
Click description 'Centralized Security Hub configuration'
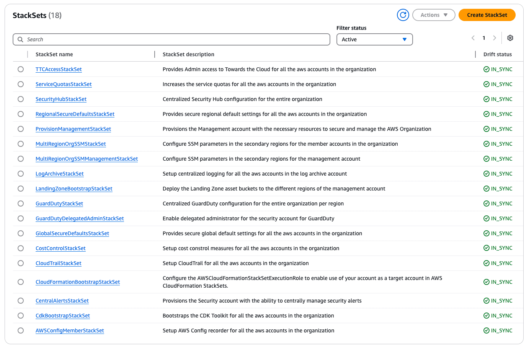tap(242, 99)
